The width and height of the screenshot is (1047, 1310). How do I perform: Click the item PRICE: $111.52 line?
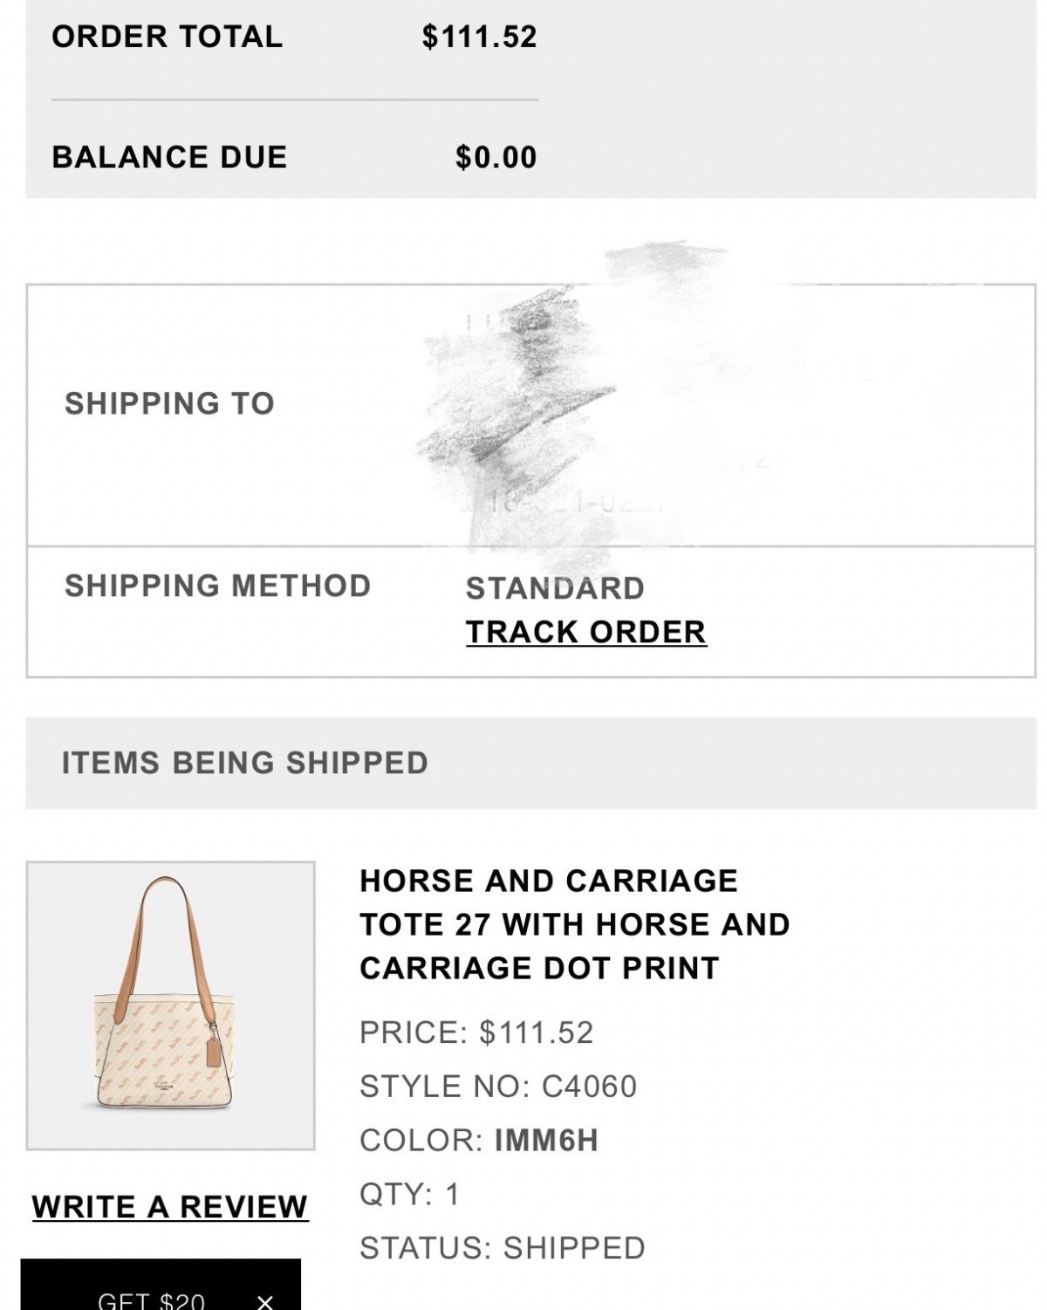point(476,1032)
